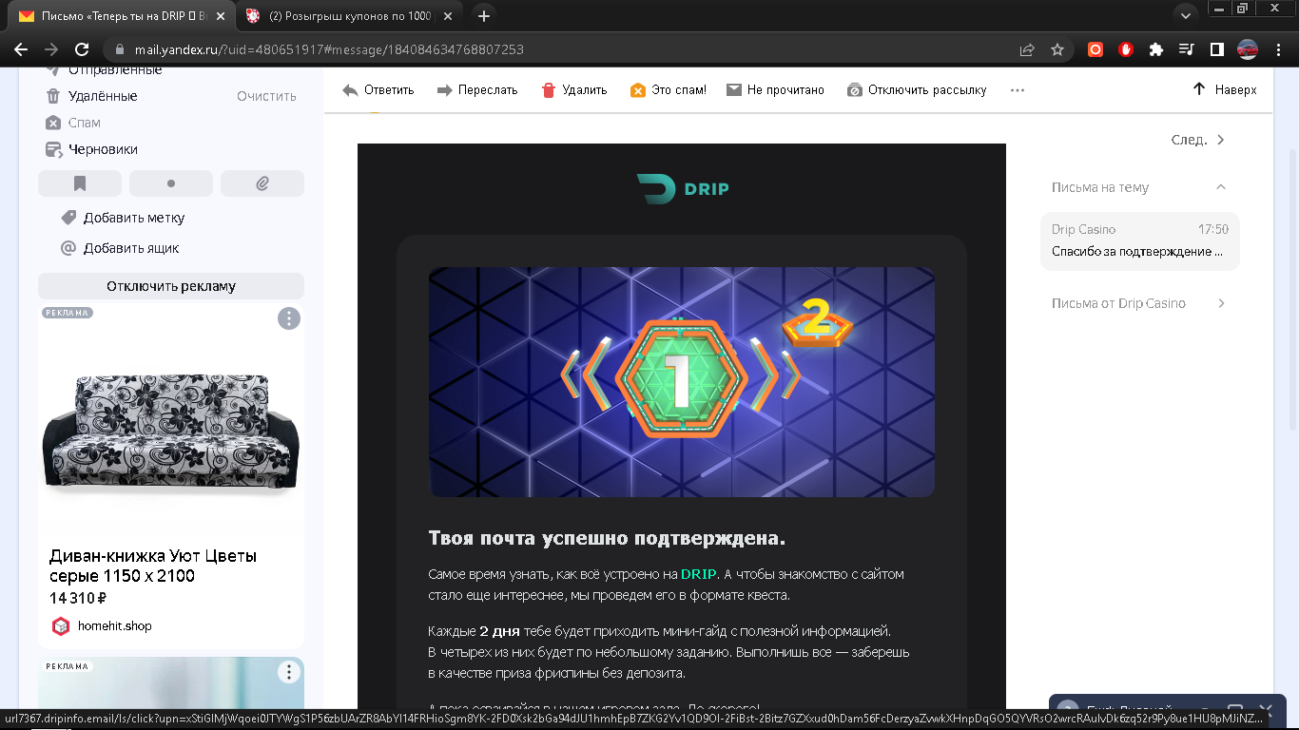
Task: Click the Chrome profile avatar
Action: (x=1247, y=49)
